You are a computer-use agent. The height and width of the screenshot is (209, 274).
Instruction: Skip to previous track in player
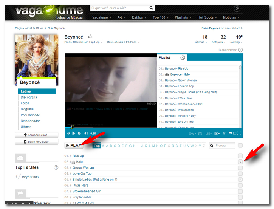(x=68, y=133)
